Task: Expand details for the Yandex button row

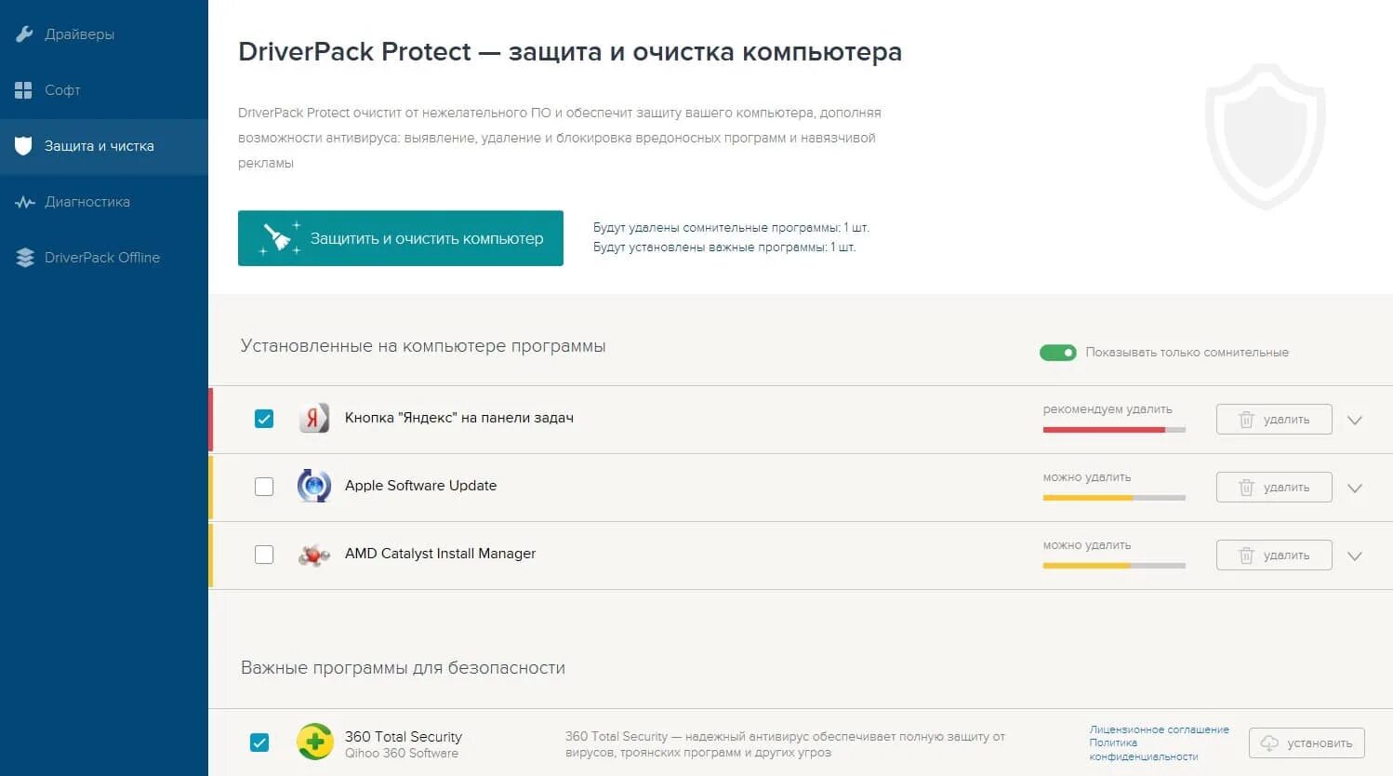Action: click(x=1355, y=421)
